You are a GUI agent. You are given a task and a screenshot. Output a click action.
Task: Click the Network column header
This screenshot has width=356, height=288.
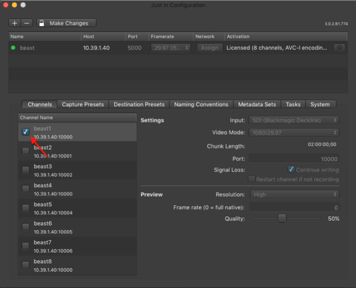(x=209, y=36)
